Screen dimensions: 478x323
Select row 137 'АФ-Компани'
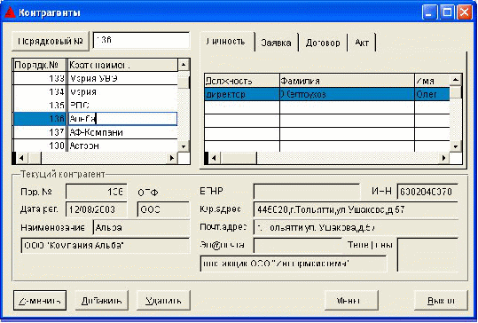pos(96,132)
